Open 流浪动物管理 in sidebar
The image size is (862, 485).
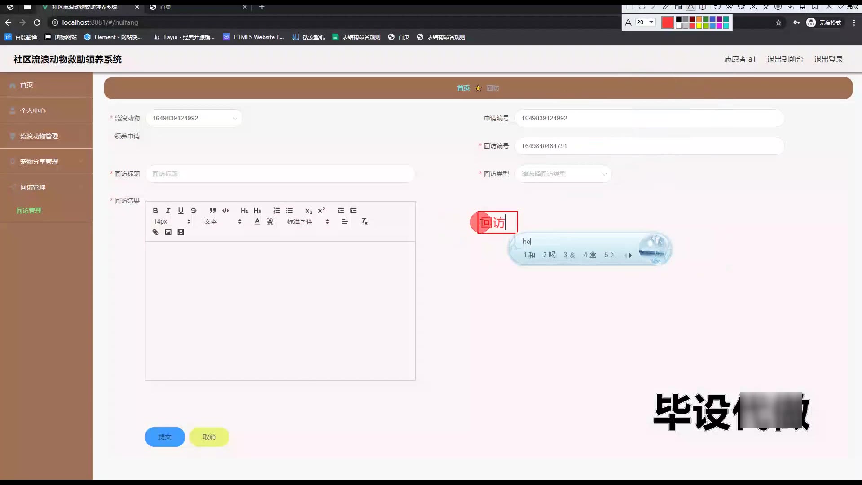[x=39, y=136]
